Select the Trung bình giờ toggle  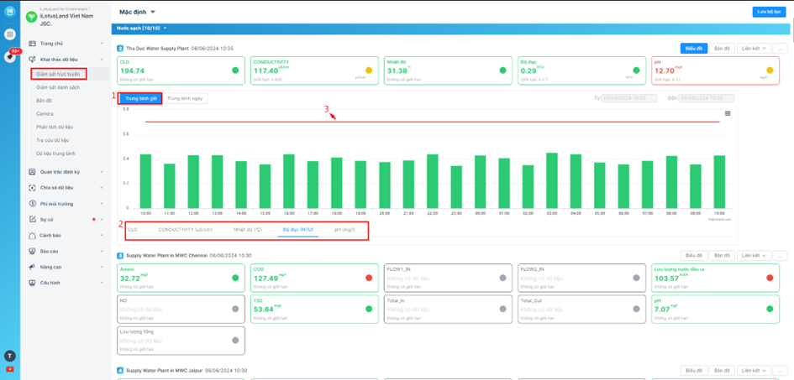141,98
